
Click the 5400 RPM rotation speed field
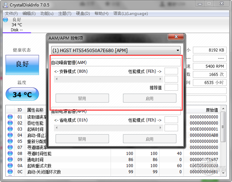pos(210,66)
